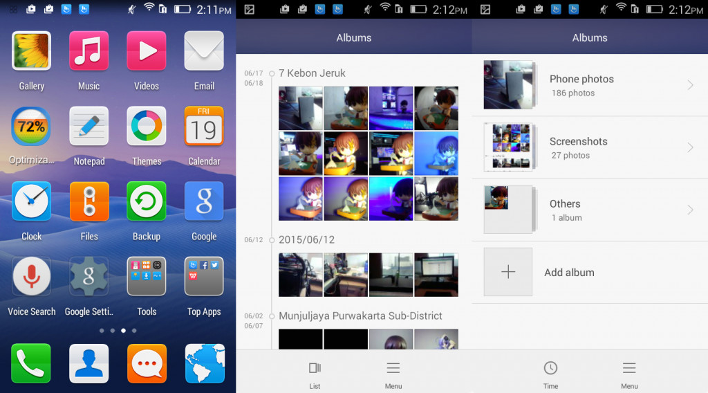This screenshot has height=393, width=708.
Task: Open first photo under 7 Kebon Jeruk
Action: (x=300, y=108)
